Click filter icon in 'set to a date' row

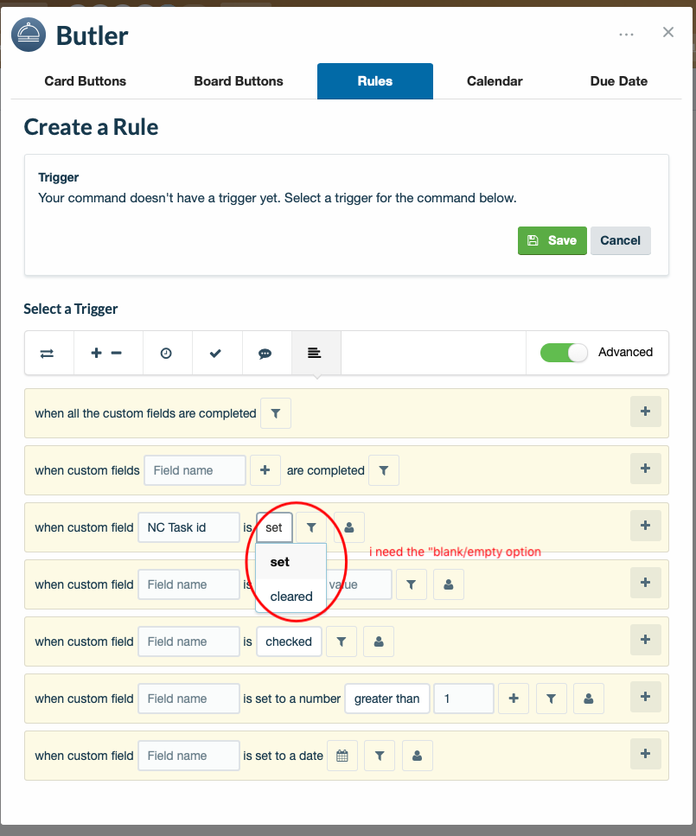click(380, 756)
